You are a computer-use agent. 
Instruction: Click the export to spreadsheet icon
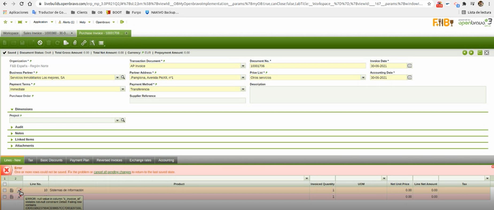pos(66,43)
